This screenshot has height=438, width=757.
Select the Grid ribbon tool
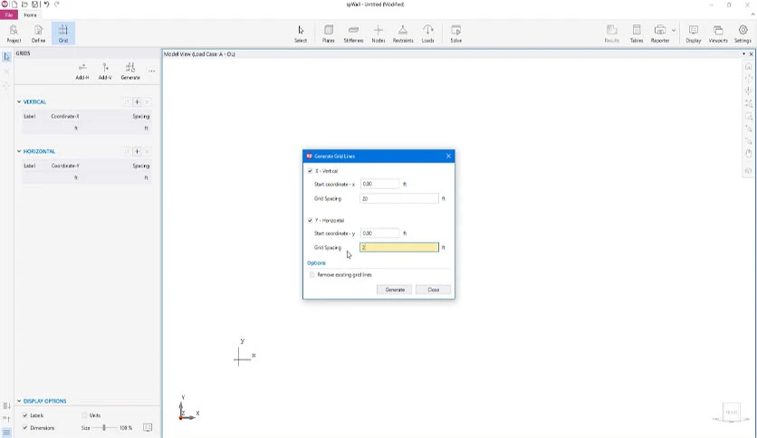click(x=63, y=33)
